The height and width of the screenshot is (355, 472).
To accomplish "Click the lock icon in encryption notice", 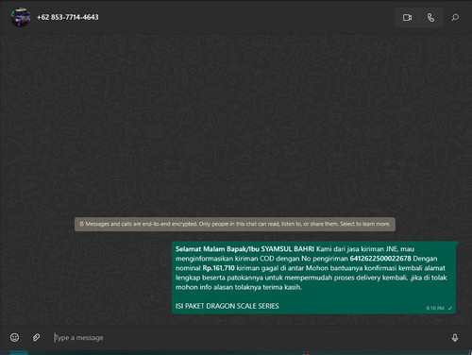I will click(x=81, y=224).
